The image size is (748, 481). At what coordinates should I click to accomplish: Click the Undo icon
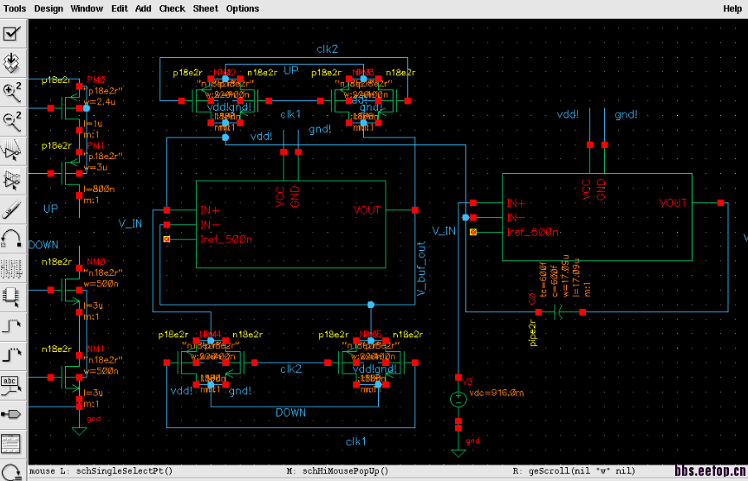coord(12,238)
